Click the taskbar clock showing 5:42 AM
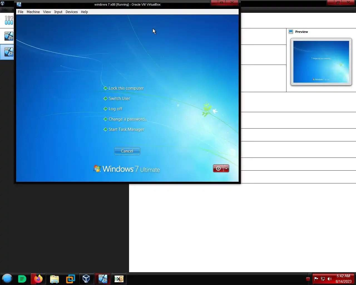The height and width of the screenshot is (285, 356). pyautogui.click(x=343, y=279)
